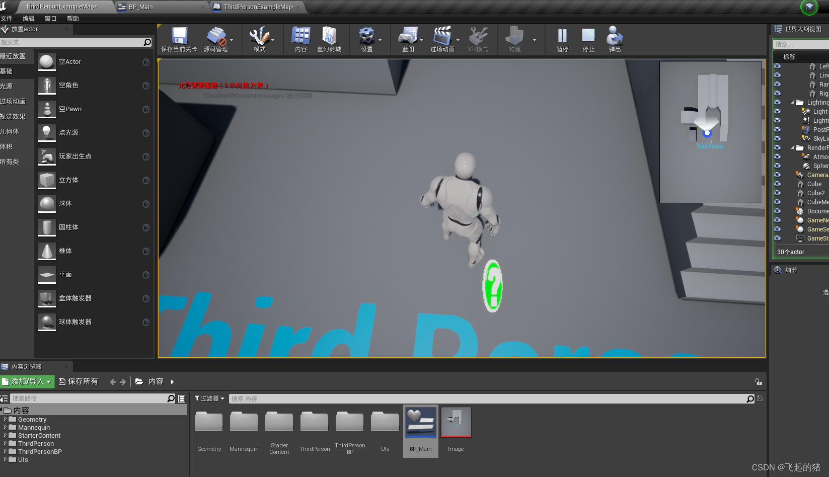Select the 球体 sphere icon
Screen dimensions: 829x477
47,204
